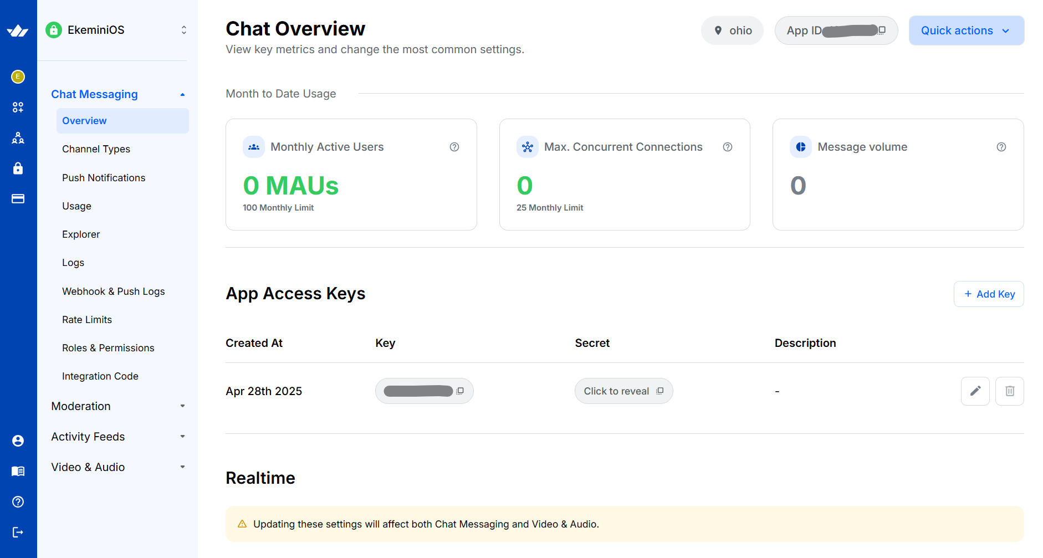Open the EkeminiOS app switcher
Image resolution: width=1043 pixels, height=558 pixels.
pos(116,30)
